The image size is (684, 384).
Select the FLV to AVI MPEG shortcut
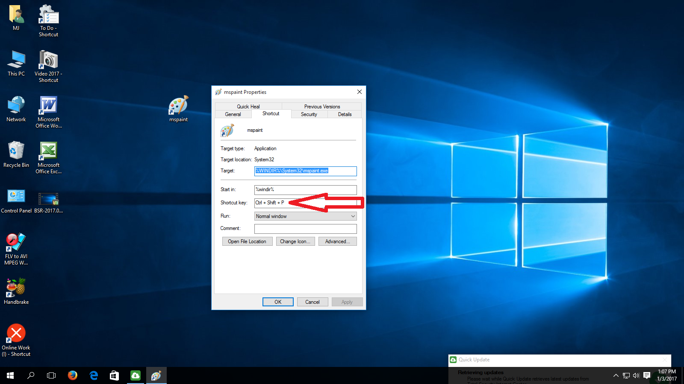(x=16, y=242)
